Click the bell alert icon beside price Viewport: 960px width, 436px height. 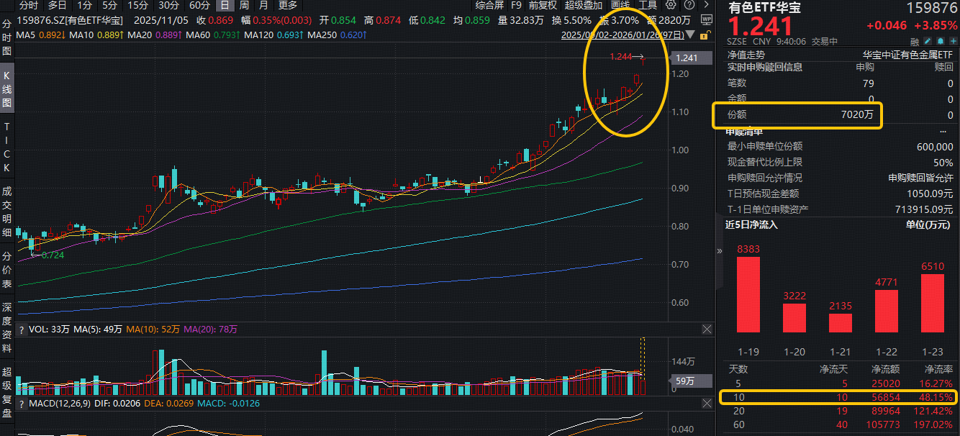[x=940, y=42]
